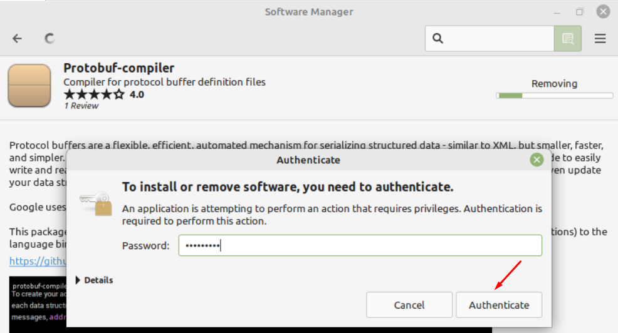Click the Authenticate button
Image resolution: width=618 pixels, height=333 pixels.
click(499, 305)
